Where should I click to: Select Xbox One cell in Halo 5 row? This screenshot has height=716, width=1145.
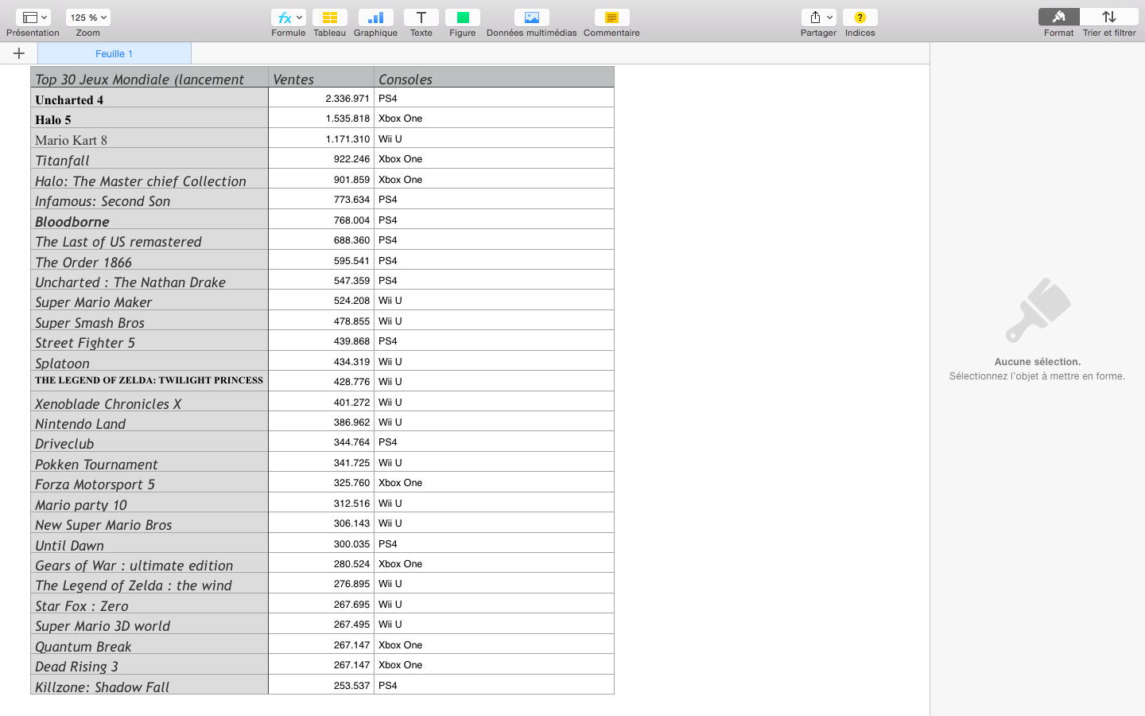494,118
